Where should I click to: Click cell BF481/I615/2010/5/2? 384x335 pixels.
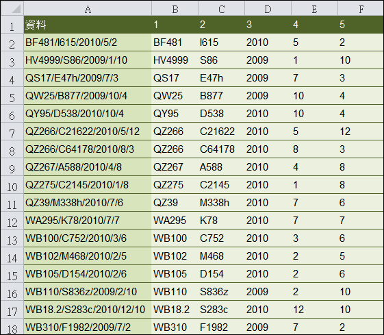[88, 42]
